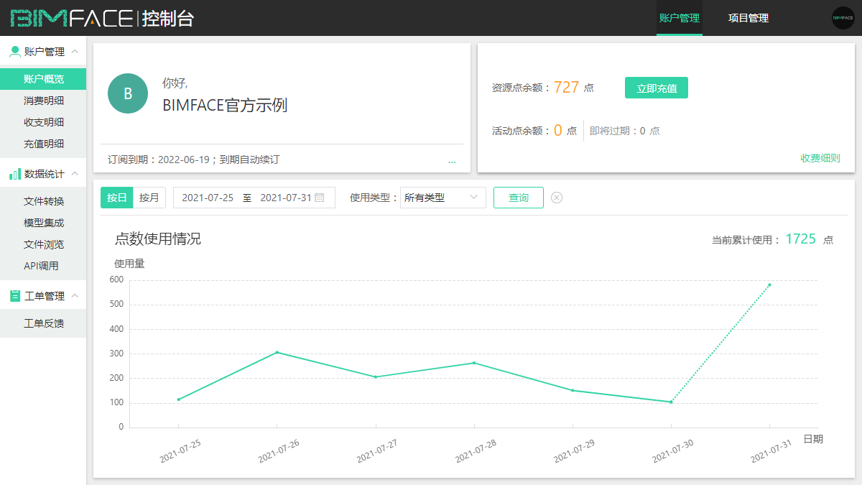Click the 查询 query button
This screenshot has height=485, width=862.
click(x=518, y=197)
